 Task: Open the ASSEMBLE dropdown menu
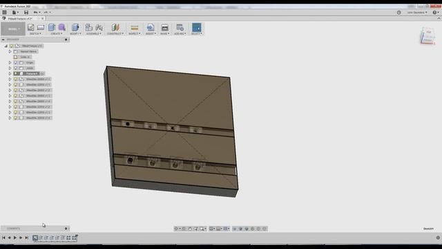94,34
